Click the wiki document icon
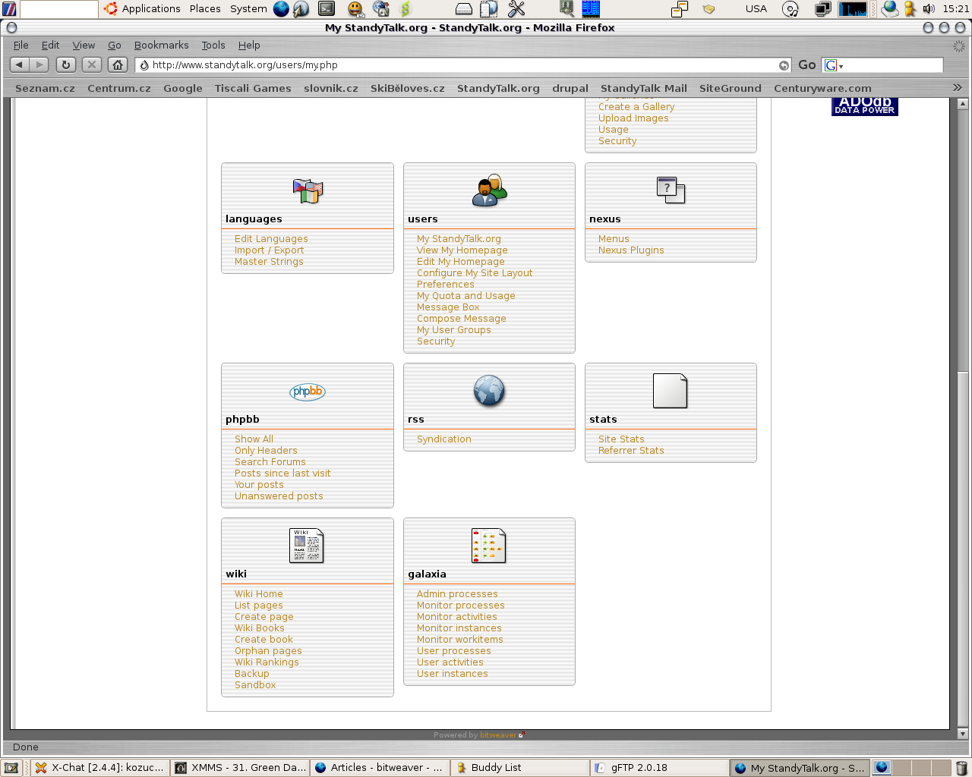 [x=307, y=546]
